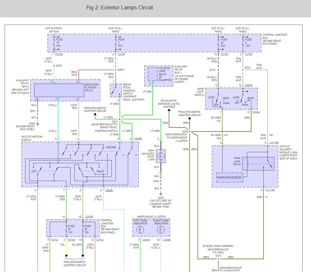Click the 'HIGH MOUNTED STOP LAMP' label
Image resolution: width=311 pixels, height=272 pixels.
coord(148,155)
